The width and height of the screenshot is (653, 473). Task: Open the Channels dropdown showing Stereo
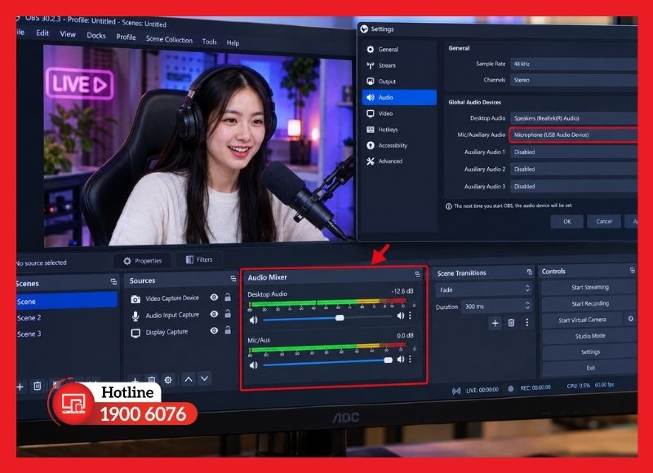(x=574, y=80)
